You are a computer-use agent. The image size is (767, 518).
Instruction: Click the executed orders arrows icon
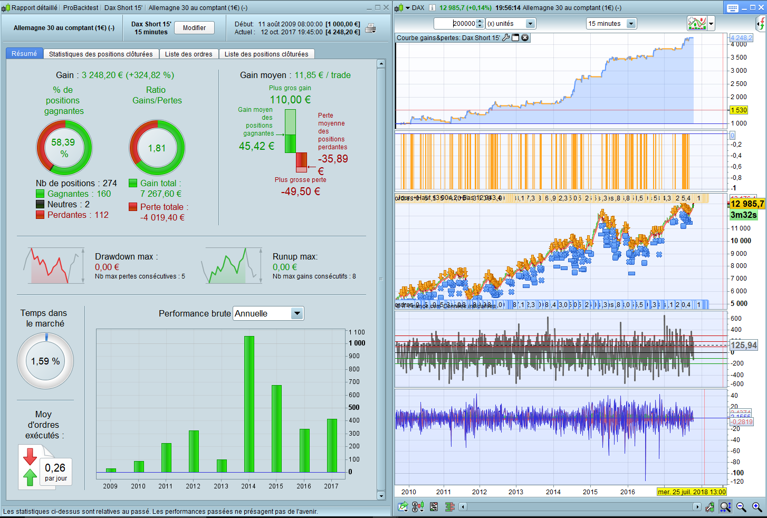30,467
